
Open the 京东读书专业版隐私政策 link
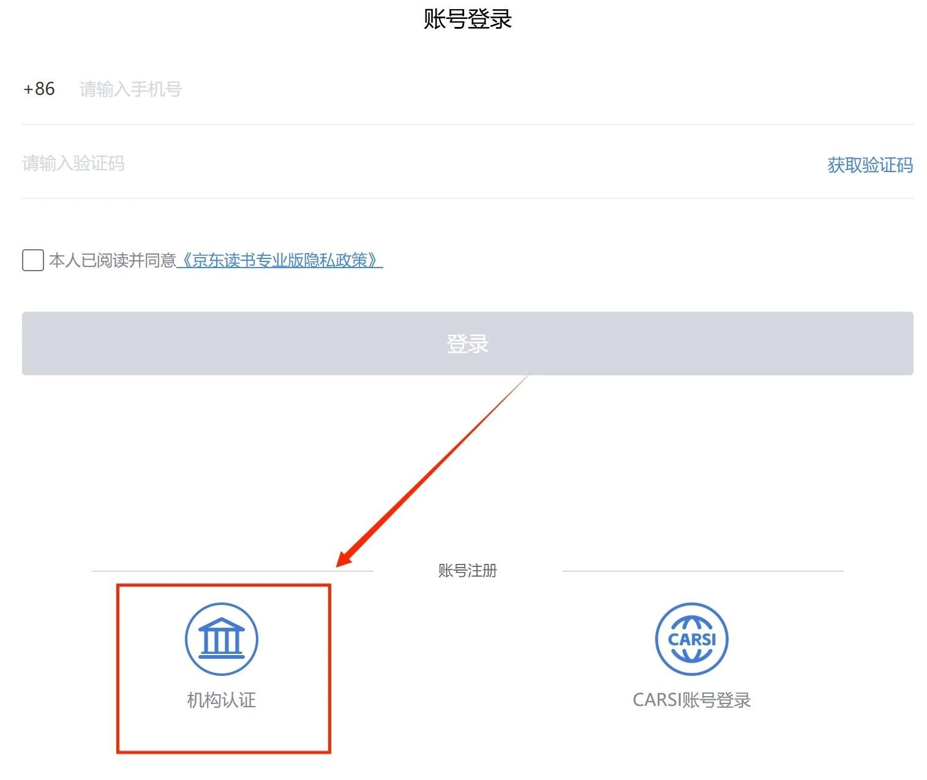click(x=280, y=260)
